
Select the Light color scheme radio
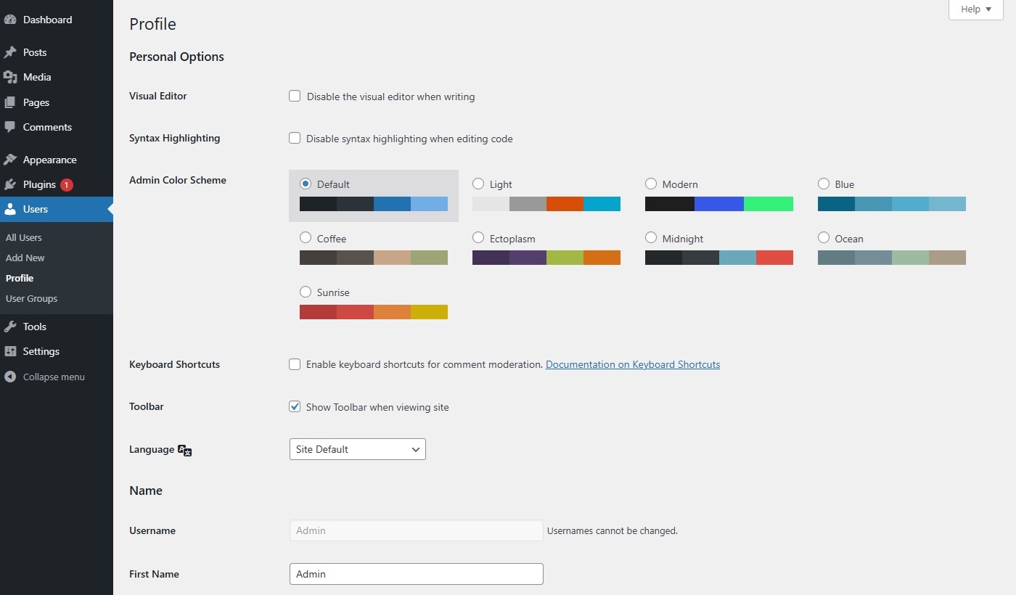click(x=478, y=184)
